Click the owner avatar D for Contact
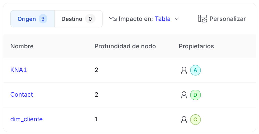Viewport: 259px width, 134px height. (195, 95)
